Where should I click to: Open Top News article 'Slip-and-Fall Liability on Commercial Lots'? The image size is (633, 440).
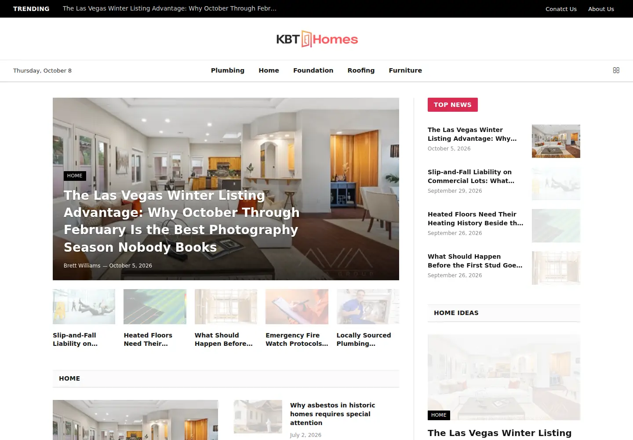471,176
